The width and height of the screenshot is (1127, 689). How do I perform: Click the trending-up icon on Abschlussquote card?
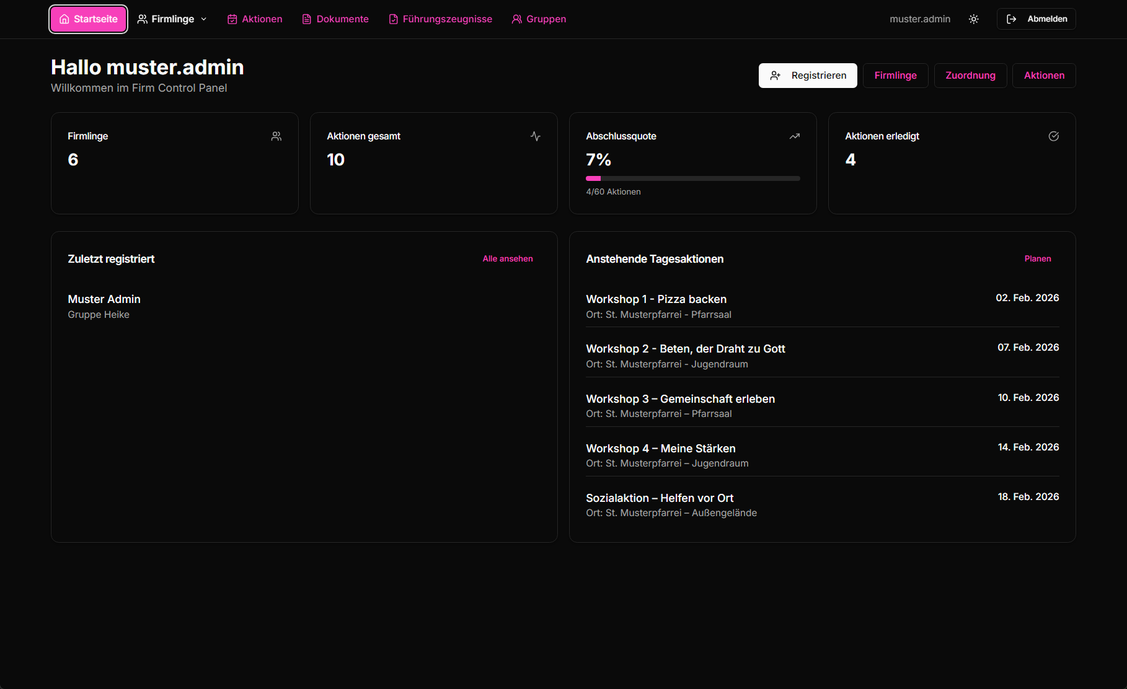pyautogui.click(x=794, y=136)
